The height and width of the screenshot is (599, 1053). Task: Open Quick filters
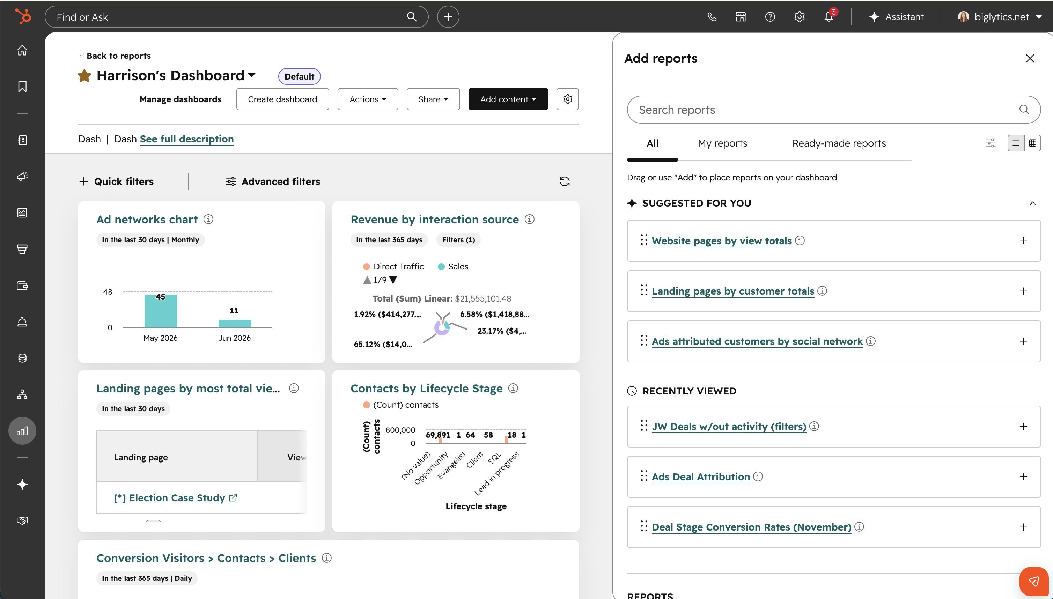[x=117, y=182]
